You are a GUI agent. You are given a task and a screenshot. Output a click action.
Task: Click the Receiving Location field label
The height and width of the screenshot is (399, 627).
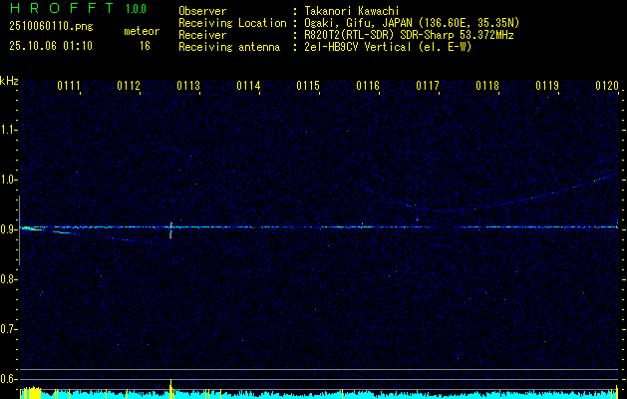232,23
